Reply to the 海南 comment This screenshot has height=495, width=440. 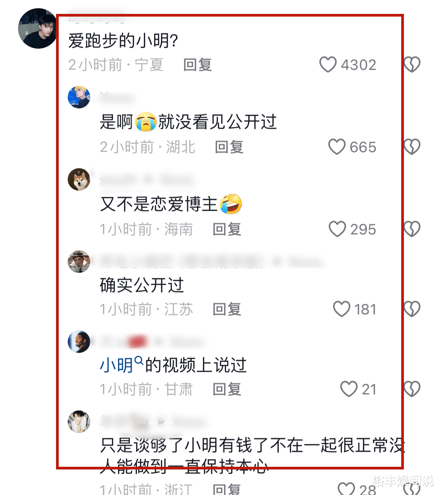[227, 229]
